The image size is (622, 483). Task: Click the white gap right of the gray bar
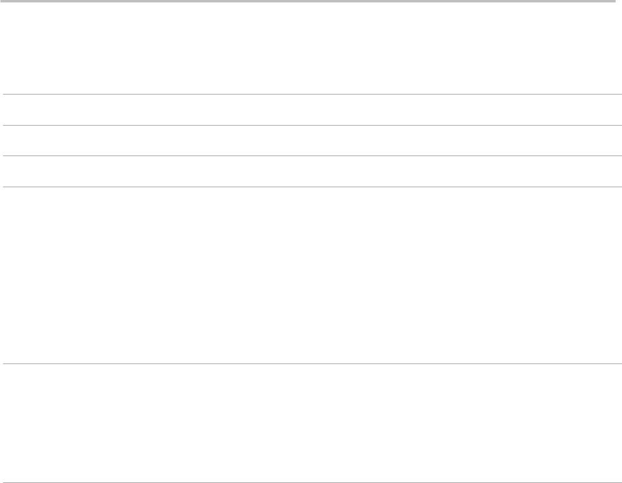tap(619, 1)
